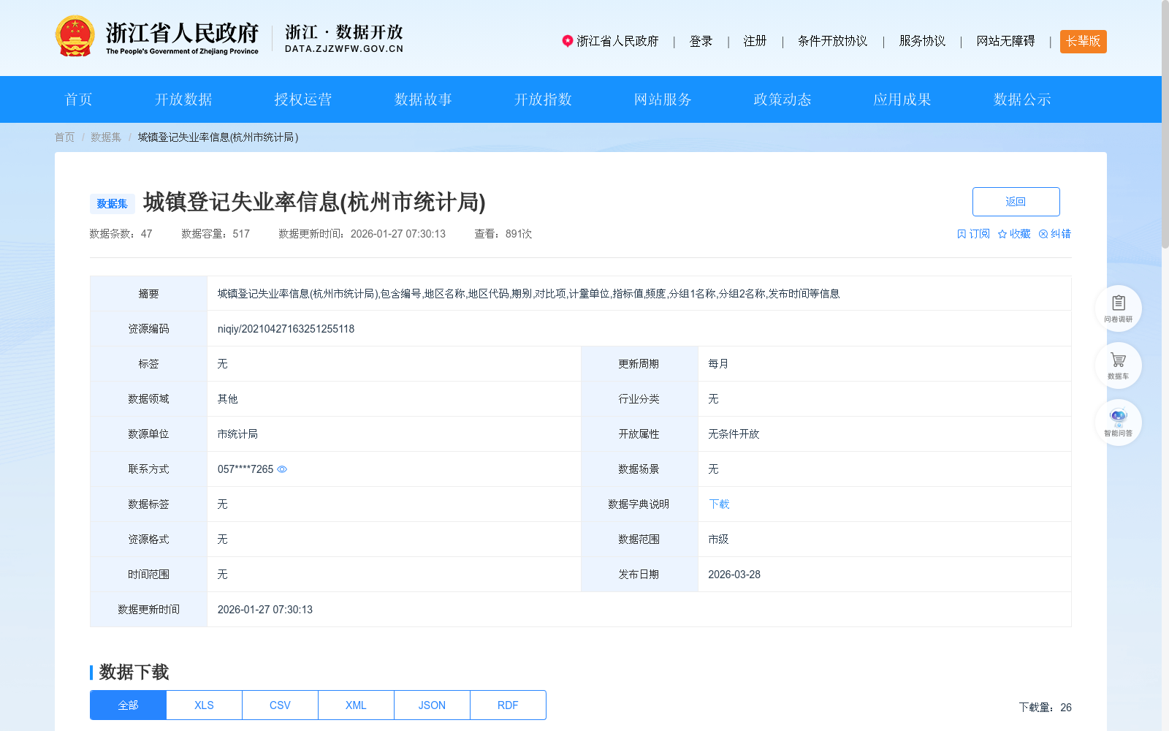Image resolution: width=1169 pixels, height=731 pixels.
Task: Click the 注册 link in the header
Action: point(755,41)
